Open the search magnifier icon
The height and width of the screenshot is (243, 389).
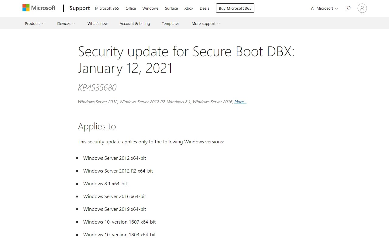tap(348, 8)
